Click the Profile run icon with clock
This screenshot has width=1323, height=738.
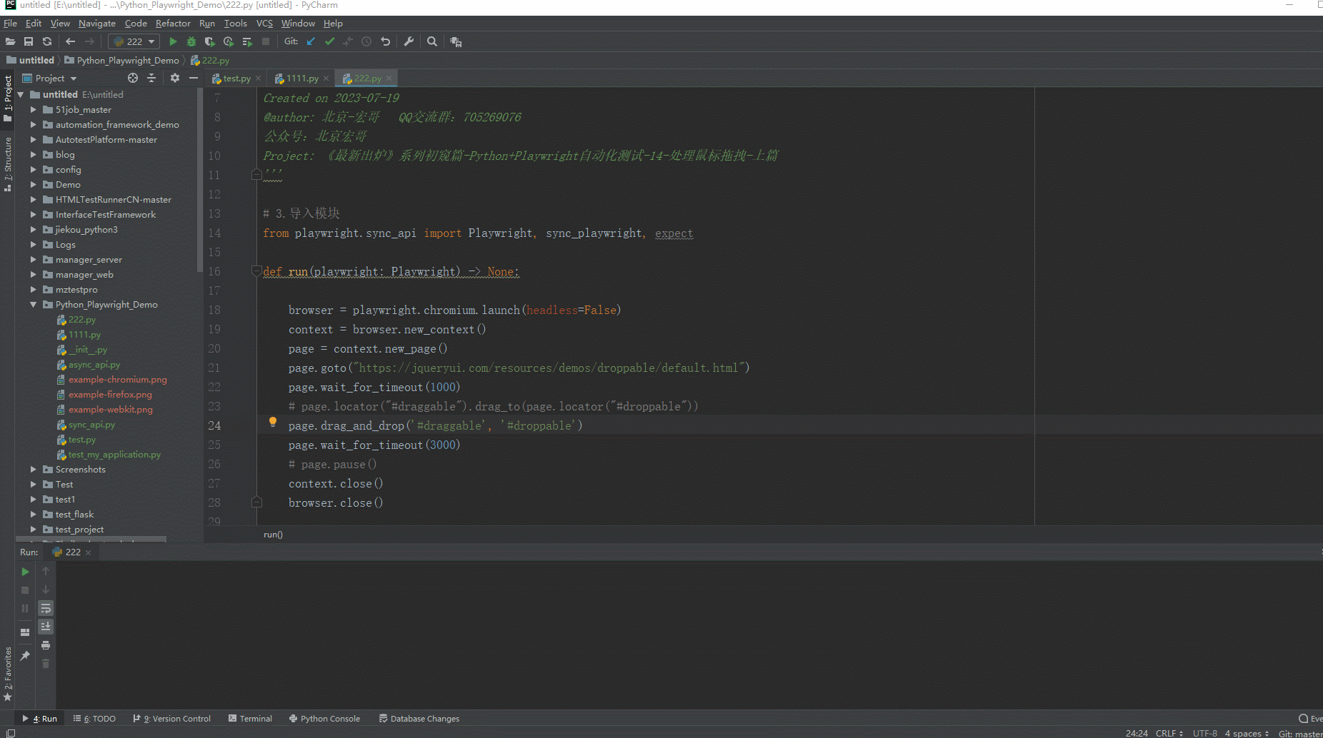229,41
